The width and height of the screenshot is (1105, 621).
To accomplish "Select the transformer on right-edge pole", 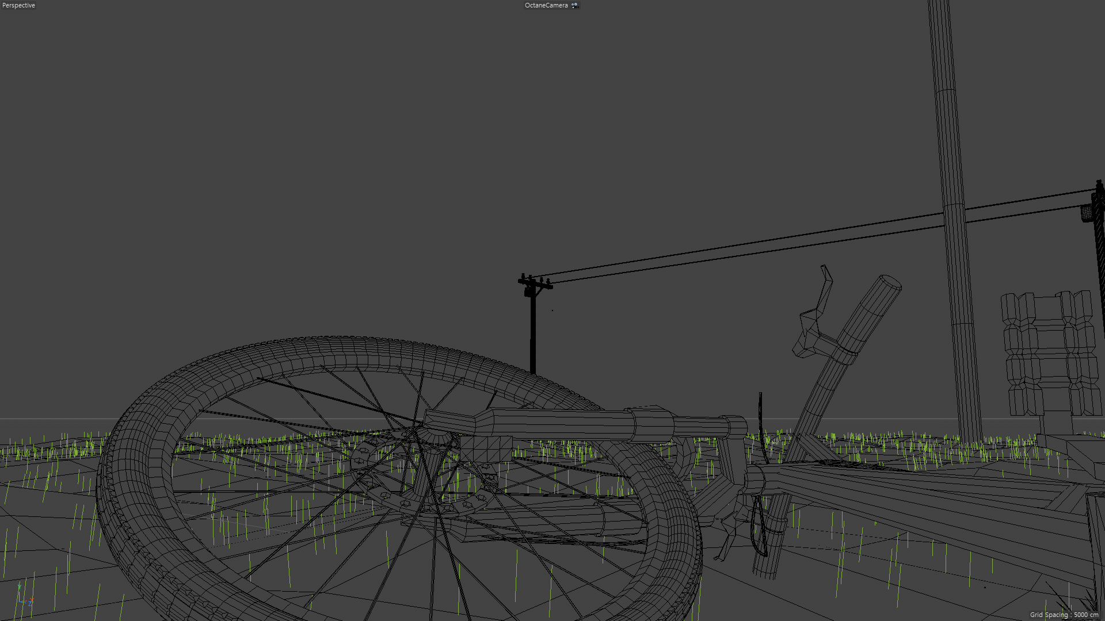I will pyautogui.click(x=1087, y=213).
